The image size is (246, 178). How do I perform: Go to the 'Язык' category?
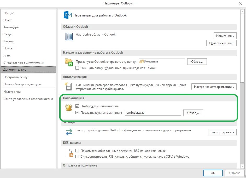coord(28,55)
